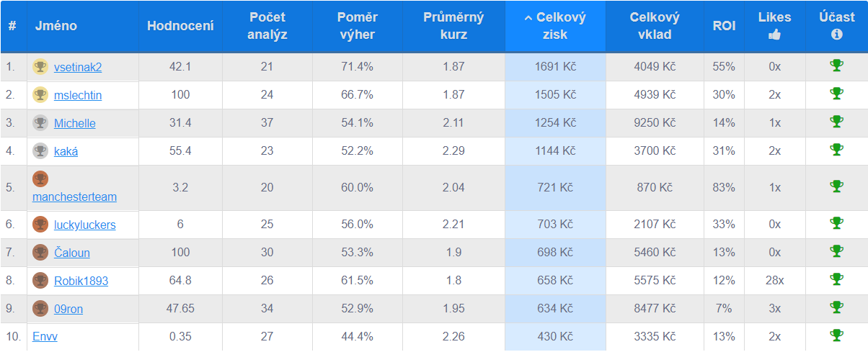Click gold trophy badge next to vsetinak2
868x352 pixels.
pyautogui.click(x=40, y=66)
